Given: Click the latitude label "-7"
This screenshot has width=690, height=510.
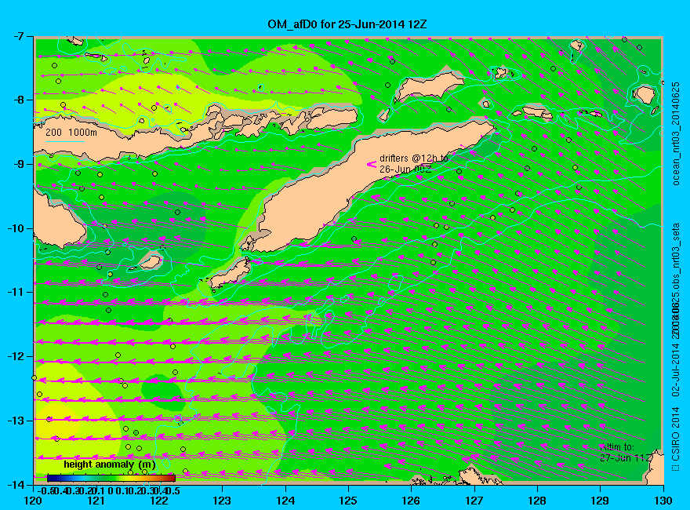Looking at the screenshot, I should tap(17, 36).
